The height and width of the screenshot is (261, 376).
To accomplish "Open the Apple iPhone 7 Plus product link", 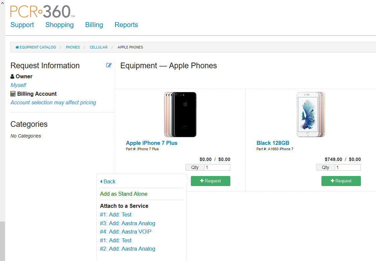I will point(151,143).
